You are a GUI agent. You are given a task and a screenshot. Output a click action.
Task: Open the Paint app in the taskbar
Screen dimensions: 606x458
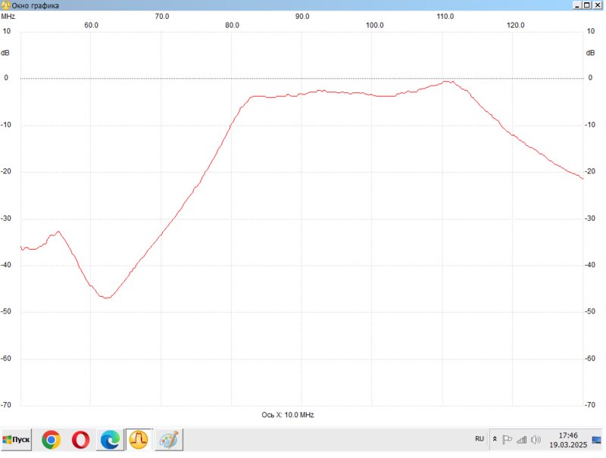tap(168, 439)
